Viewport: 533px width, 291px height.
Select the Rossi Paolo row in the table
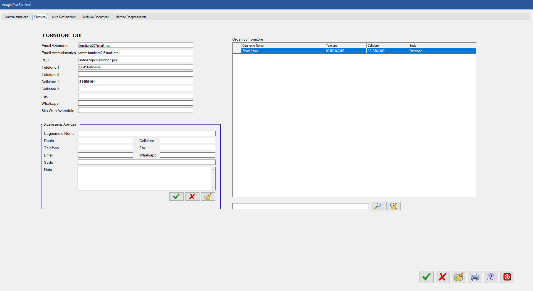(x=282, y=51)
